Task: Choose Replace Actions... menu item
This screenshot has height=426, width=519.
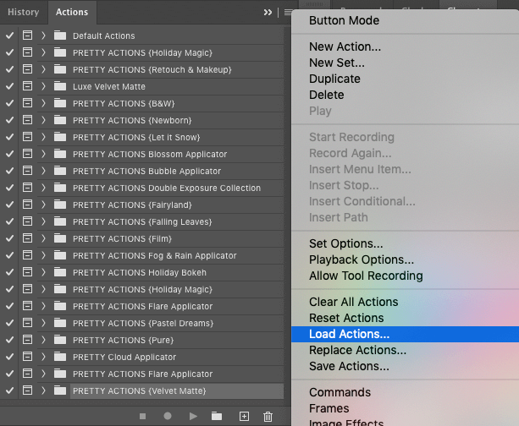Action: [406, 350]
